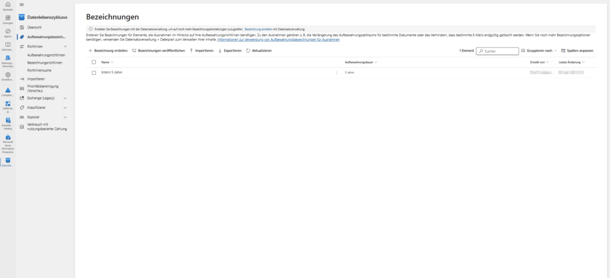Tick the checkbox for Intern 5 Jahre
The image size is (610, 278).
pos(94,73)
